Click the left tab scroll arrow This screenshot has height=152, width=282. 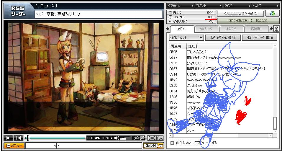[168, 29]
